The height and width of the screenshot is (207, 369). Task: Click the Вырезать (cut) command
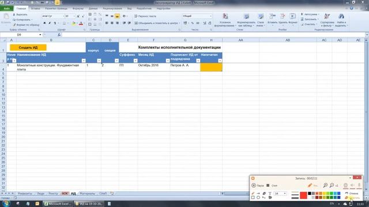(x=20, y=14)
